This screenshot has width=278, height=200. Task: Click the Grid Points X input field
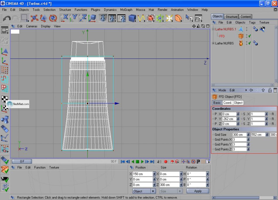pos(239,139)
